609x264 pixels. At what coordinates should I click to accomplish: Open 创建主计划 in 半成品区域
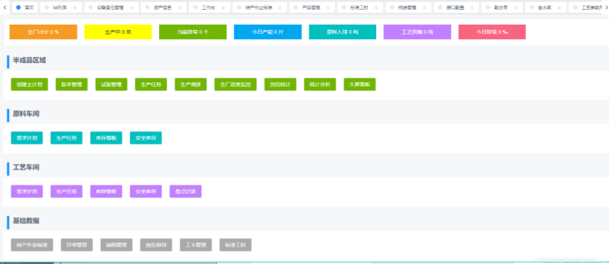click(x=30, y=85)
